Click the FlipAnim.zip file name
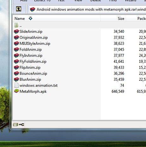 [x=30, y=68]
